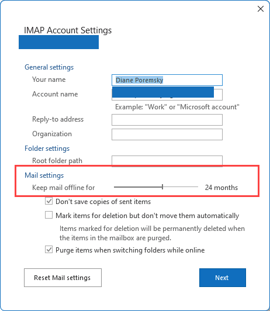Click the Reply-to address label
270x311 pixels.
click(58, 119)
